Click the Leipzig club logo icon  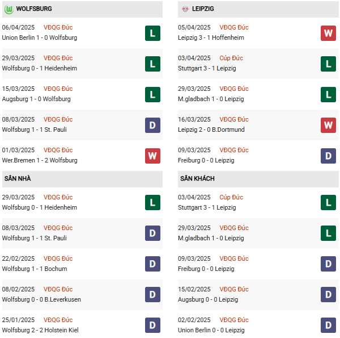pyautogui.click(x=185, y=9)
